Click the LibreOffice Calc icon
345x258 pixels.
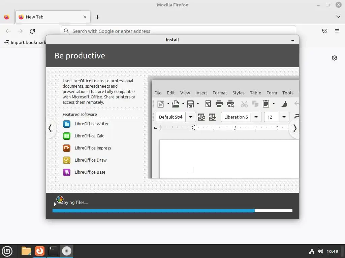pyautogui.click(x=67, y=136)
